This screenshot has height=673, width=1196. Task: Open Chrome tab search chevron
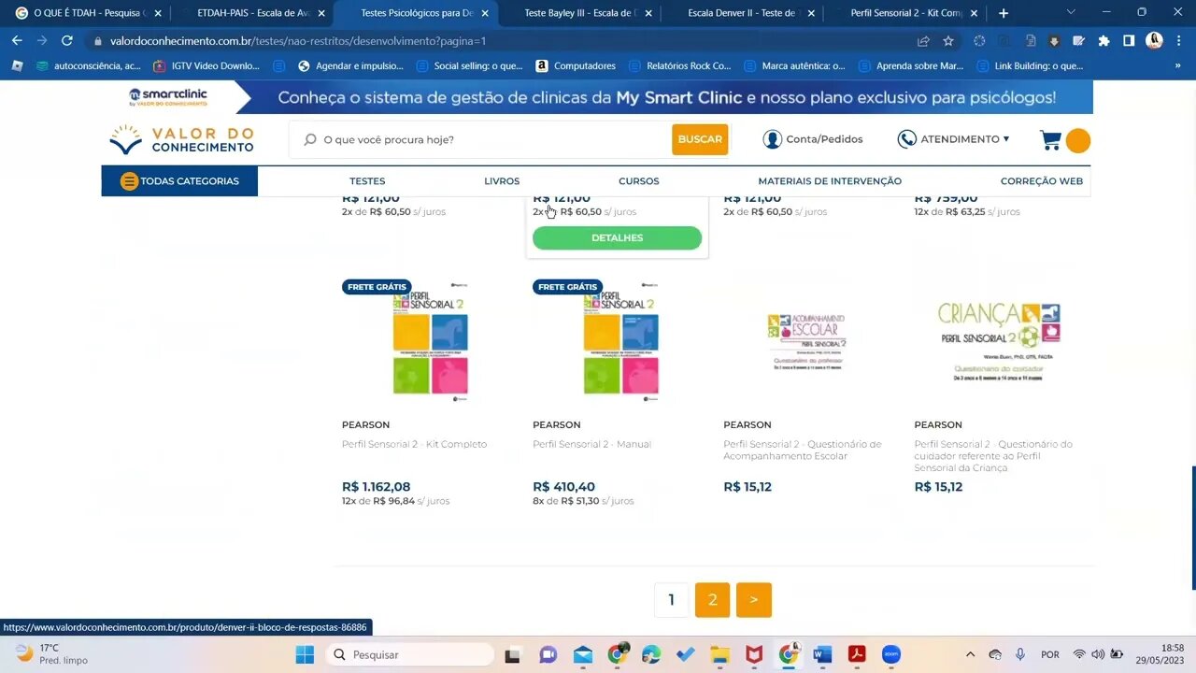click(1071, 13)
